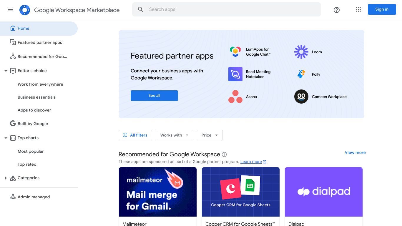This screenshot has width=402, height=226.
Task: Click the Editor's choice sparkle icon
Action: [x=13, y=71]
